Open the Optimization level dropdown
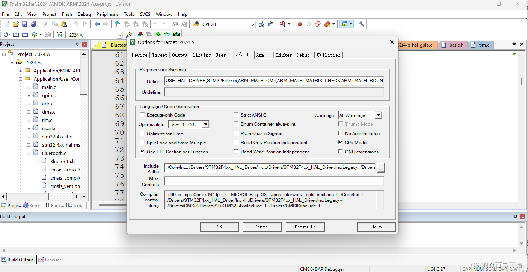The width and height of the screenshot is (528, 272). click(205, 124)
